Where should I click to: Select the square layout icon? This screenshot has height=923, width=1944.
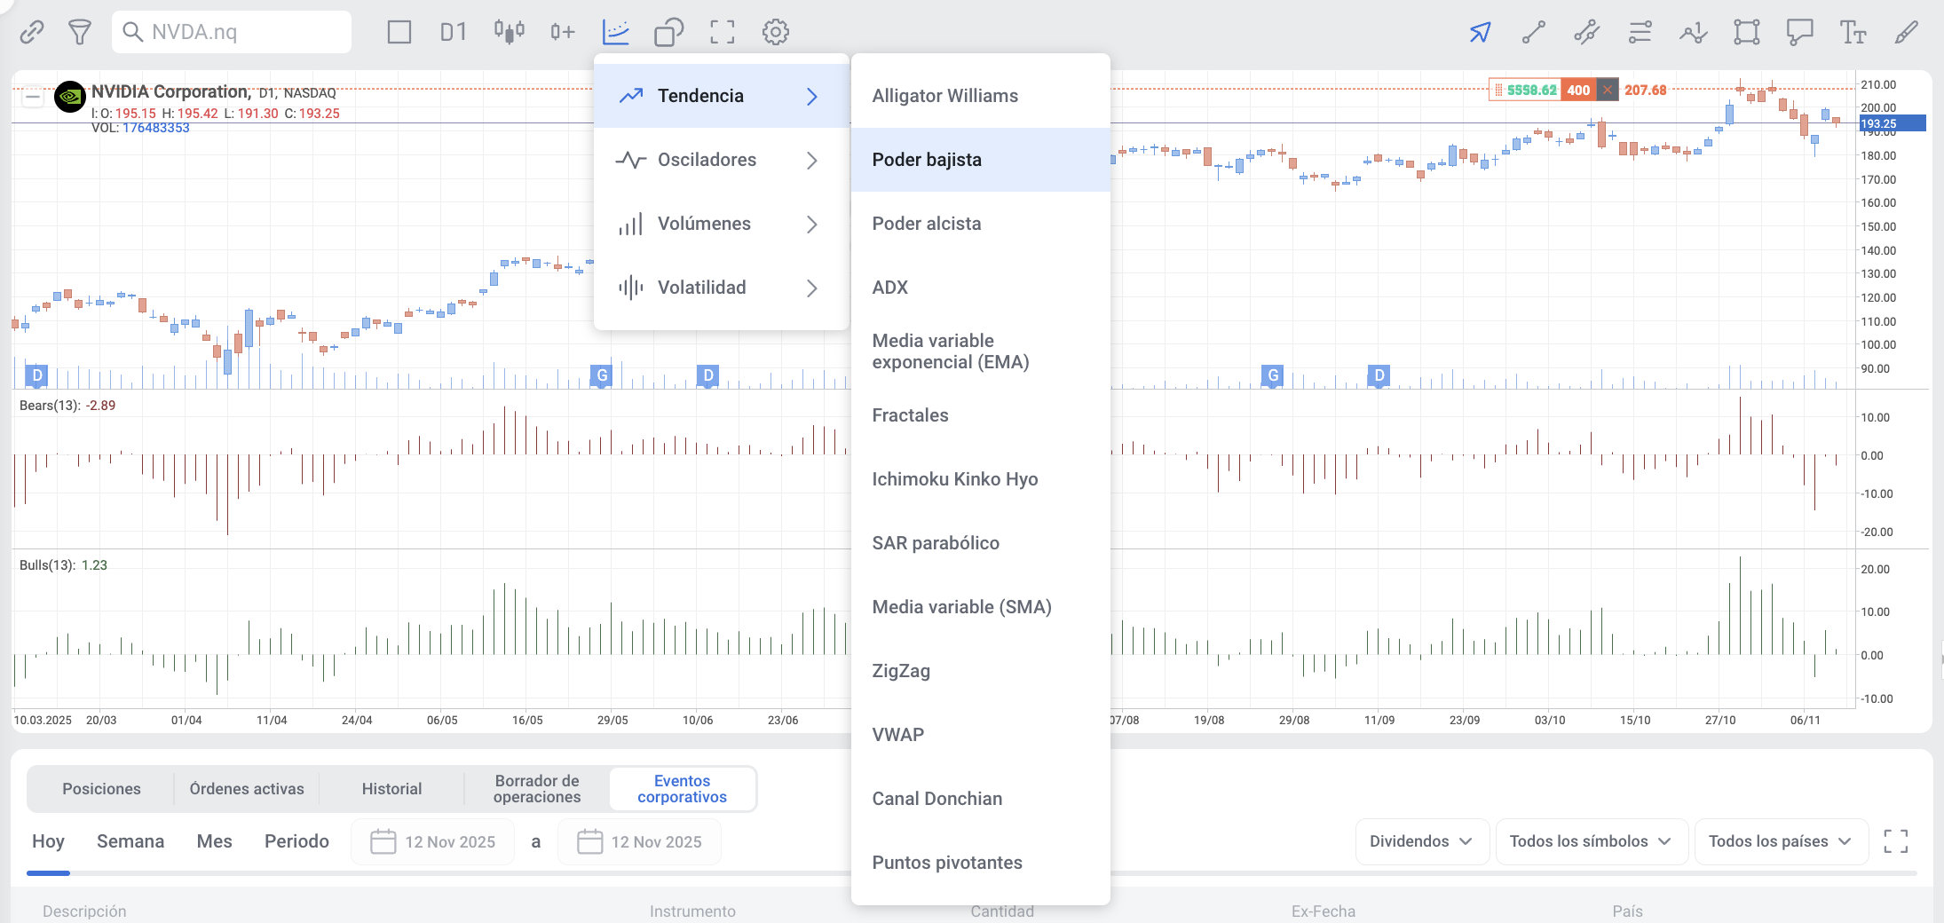[399, 33]
